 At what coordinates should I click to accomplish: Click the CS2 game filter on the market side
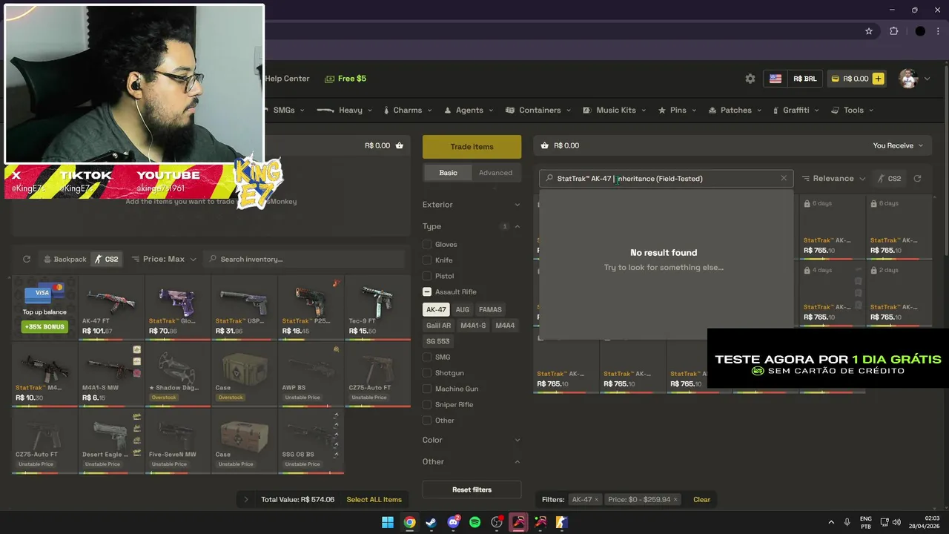[x=890, y=178]
